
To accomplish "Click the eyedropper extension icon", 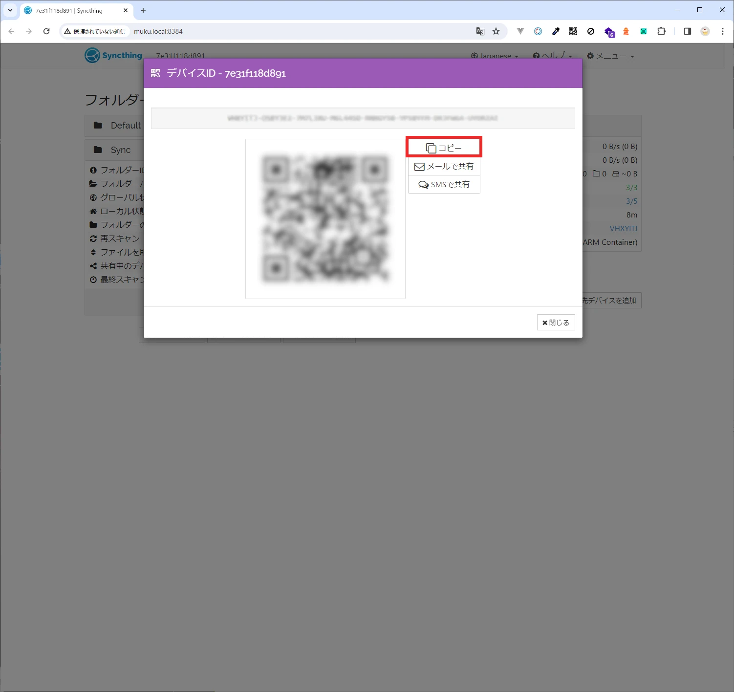I will [556, 31].
